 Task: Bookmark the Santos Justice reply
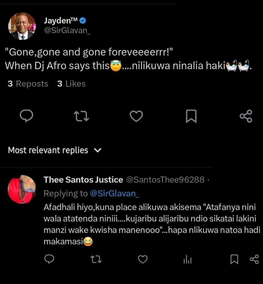point(234,259)
